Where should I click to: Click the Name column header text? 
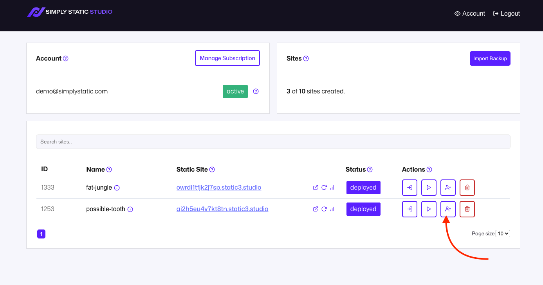click(96, 169)
